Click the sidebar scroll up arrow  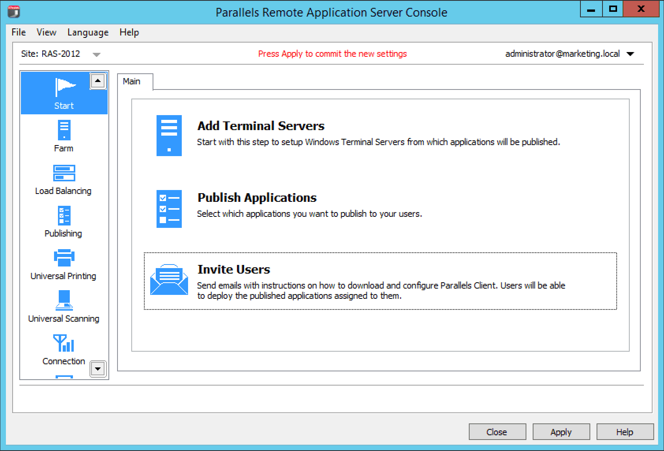click(x=98, y=81)
